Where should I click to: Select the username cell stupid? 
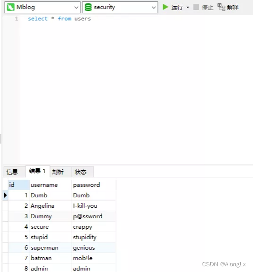[50, 237]
